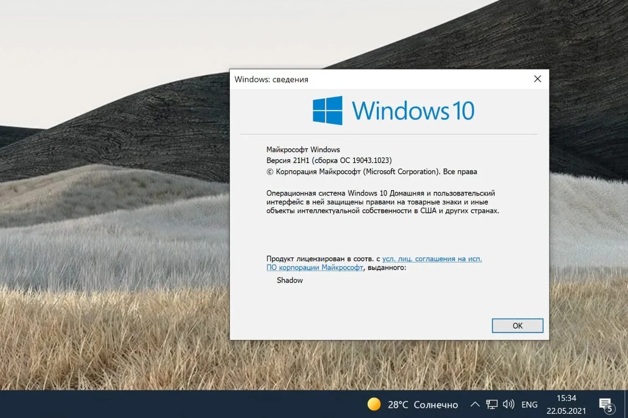Click the Windows 10 logo image
Image resolution: width=628 pixels, height=418 pixels.
394,111
